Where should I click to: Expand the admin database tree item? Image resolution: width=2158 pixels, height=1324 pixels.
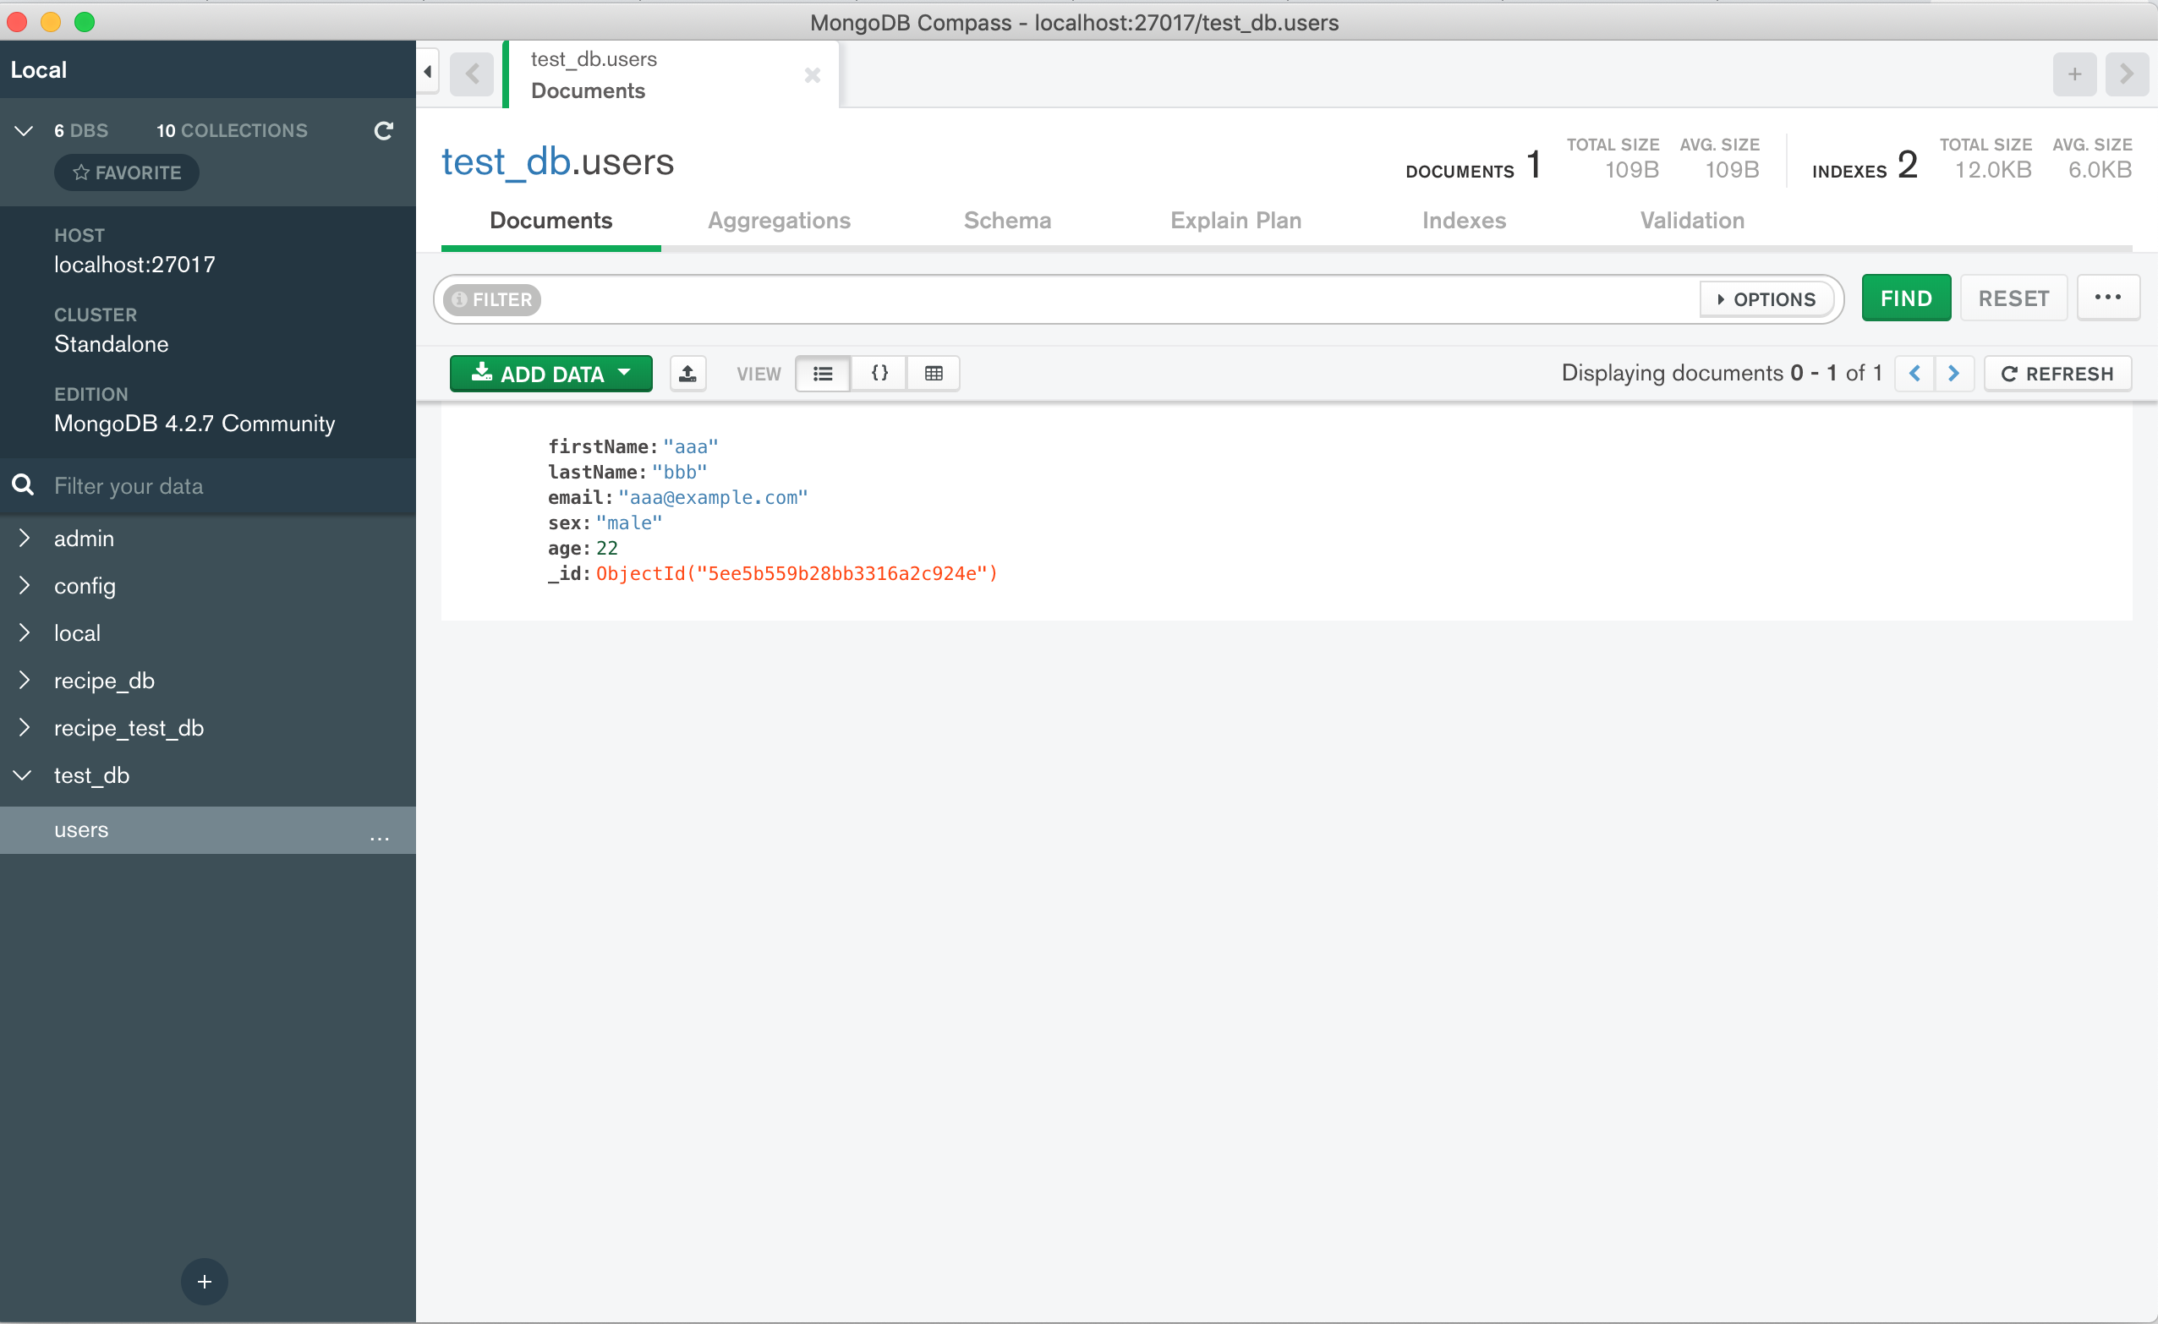(x=23, y=538)
